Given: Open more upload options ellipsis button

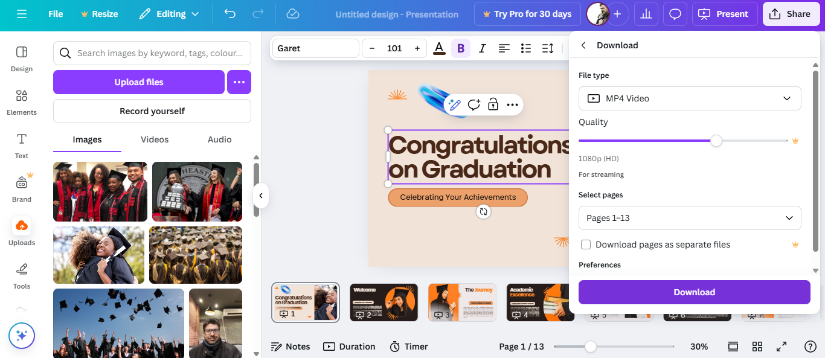Looking at the screenshot, I should pos(239,82).
